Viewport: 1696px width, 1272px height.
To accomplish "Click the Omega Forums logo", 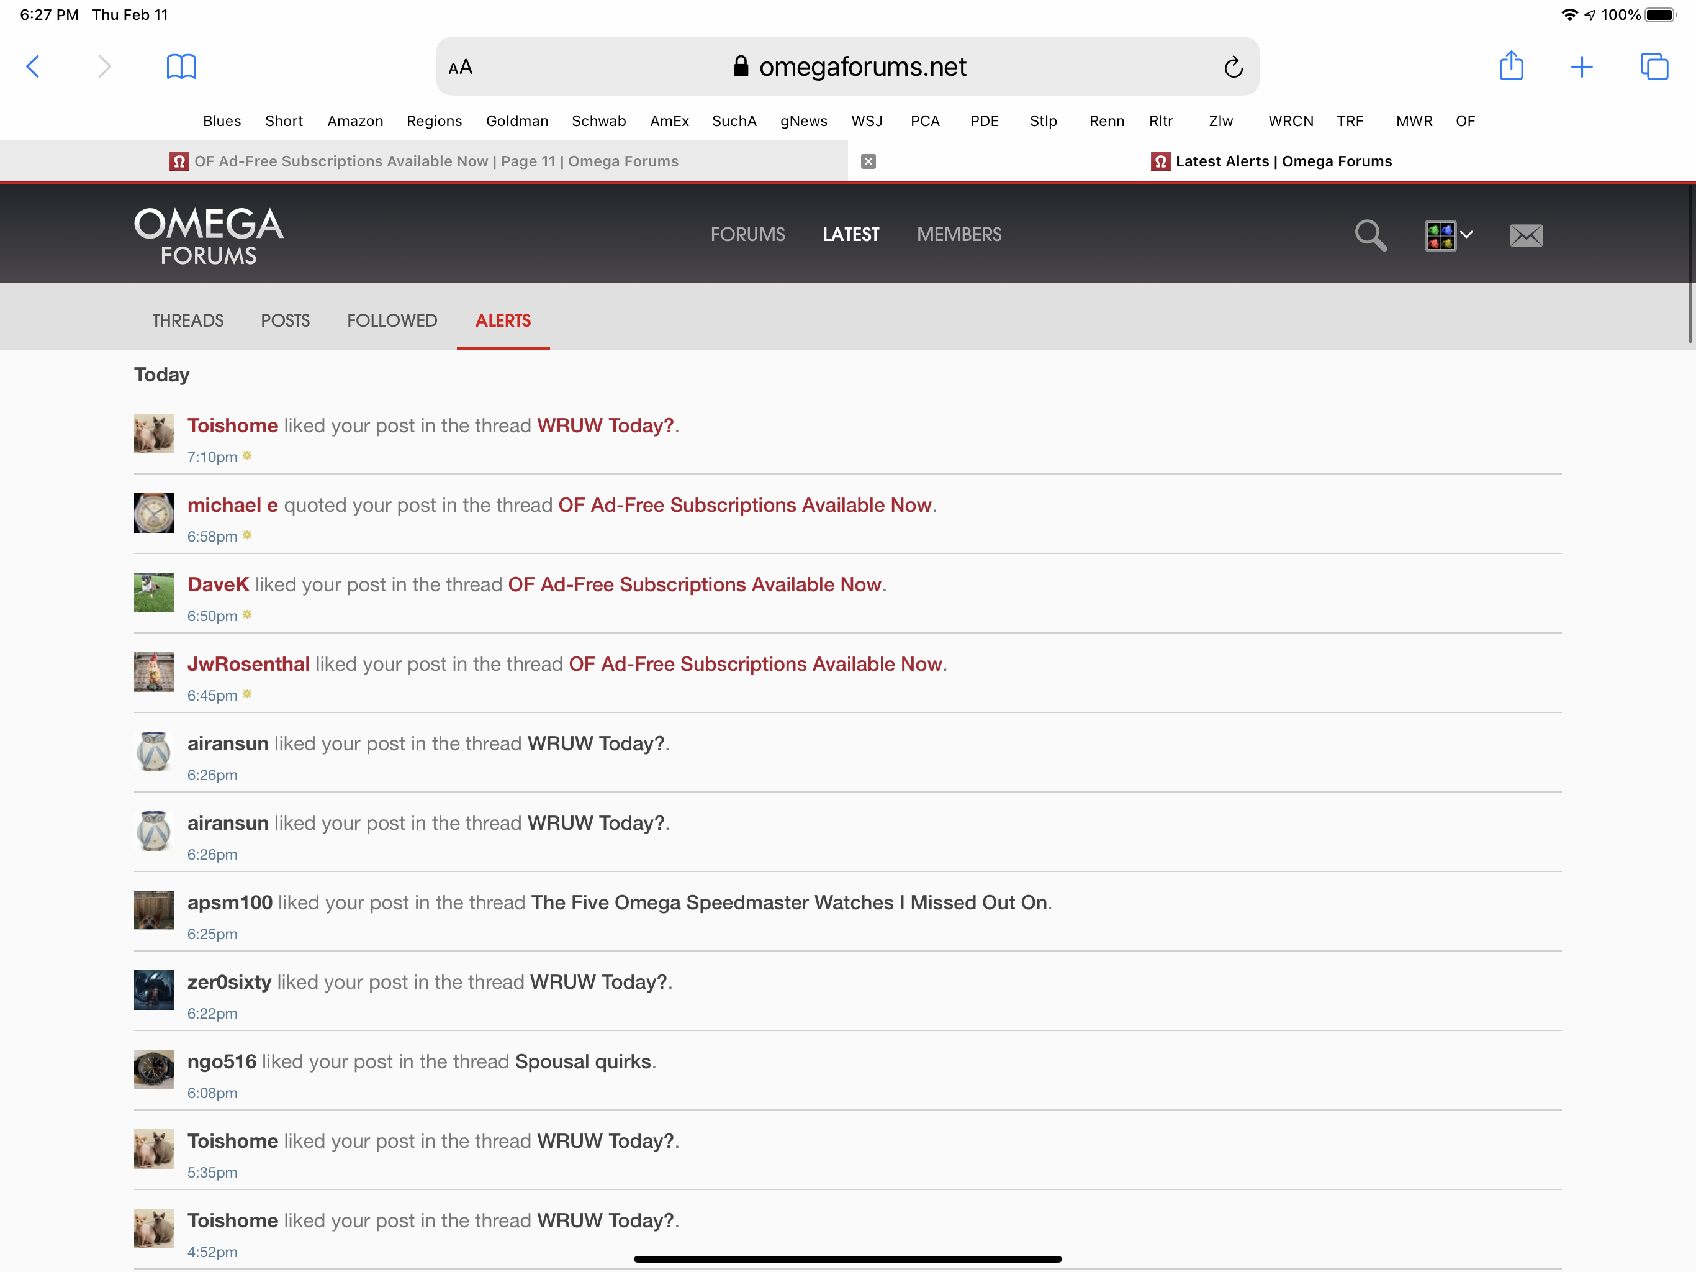I will [x=209, y=235].
